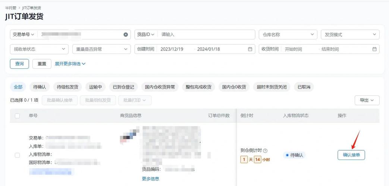
Task: Click the 收货时间 开始时间 field
Action: (293, 49)
